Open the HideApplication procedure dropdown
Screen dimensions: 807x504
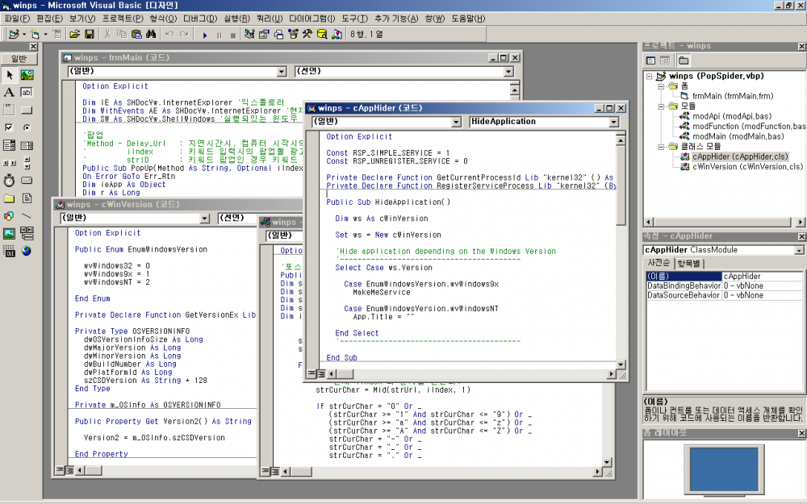pos(613,122)
